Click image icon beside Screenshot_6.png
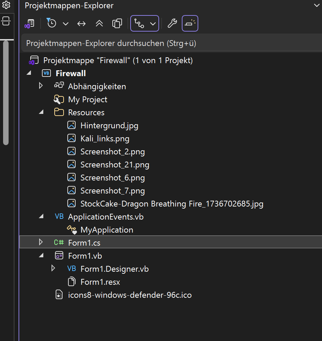The height and width of the screenshot is (341, 322). click(x=71, y=177)
